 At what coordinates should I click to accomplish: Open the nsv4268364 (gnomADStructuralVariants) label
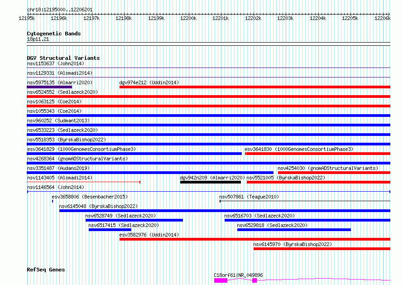coord(77,159)
